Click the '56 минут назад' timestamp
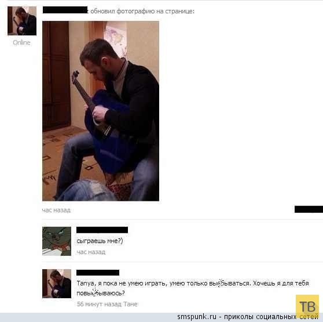The width and height of the screenshot is (323, 322). [100, 304]
